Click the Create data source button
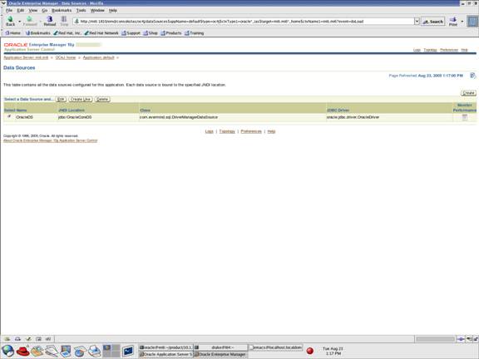Image resolution: width=479 pixels, height=359 pixels. 468,93
